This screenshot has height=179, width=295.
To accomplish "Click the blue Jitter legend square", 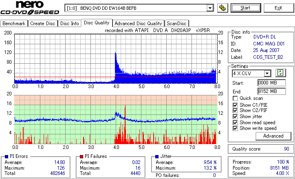I will tap(157, 157).
